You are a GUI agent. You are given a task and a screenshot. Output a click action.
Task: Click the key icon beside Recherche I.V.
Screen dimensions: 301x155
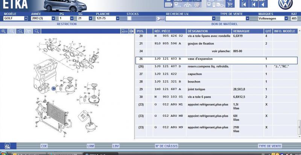coord(161,19)
